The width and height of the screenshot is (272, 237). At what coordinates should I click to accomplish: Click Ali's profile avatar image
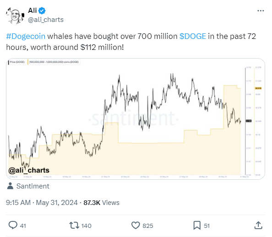point(15,16)
